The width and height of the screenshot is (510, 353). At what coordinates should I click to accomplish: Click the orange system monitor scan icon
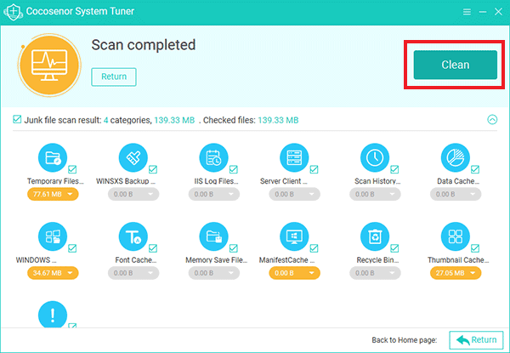(49, 65)
